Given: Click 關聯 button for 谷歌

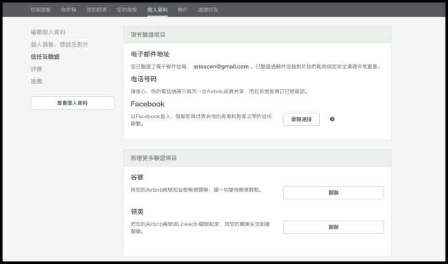Looking at the screenshot, I should click(334, 192).
